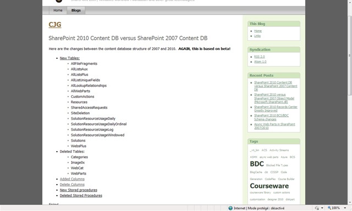Click the 'SolutionResourceUsageWindowed' list entry
Viewport: 352px width, 211px height.
97,135
